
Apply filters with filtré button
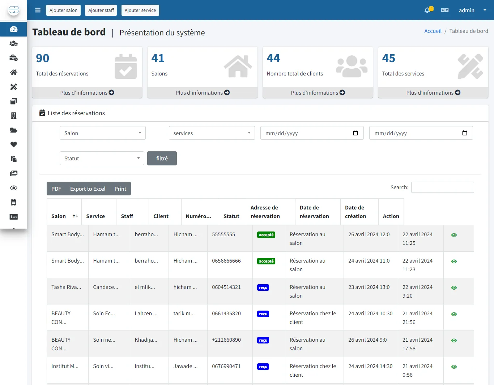[x=162, y=158]
